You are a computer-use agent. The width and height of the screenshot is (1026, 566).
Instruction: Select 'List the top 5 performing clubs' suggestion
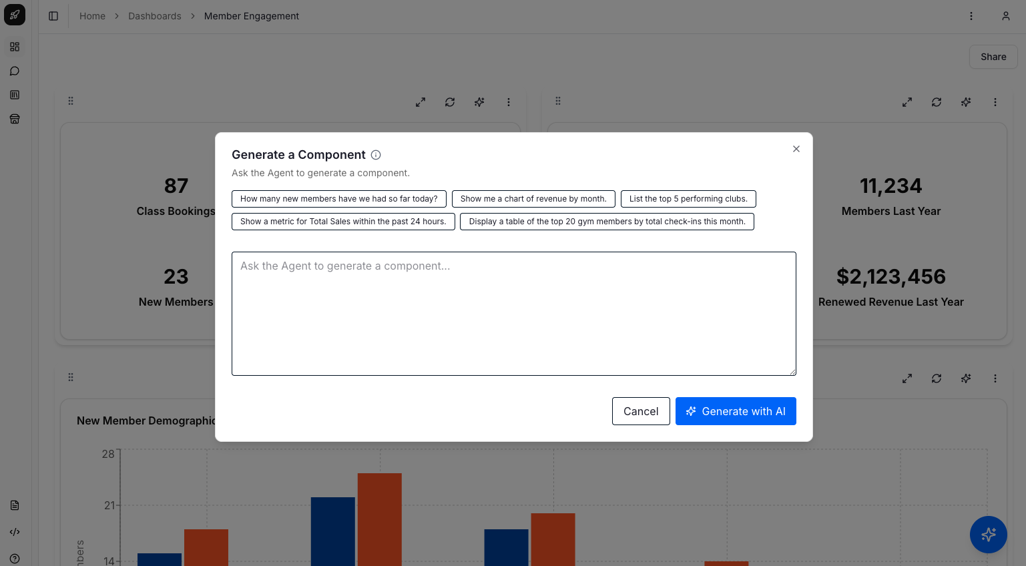point(688,199)
